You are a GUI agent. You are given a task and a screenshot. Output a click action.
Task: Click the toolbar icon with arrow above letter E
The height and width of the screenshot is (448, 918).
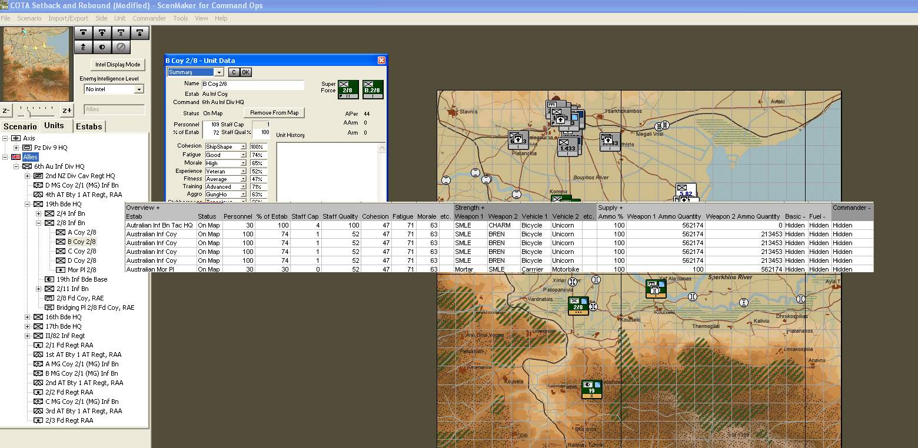(84, 47)
